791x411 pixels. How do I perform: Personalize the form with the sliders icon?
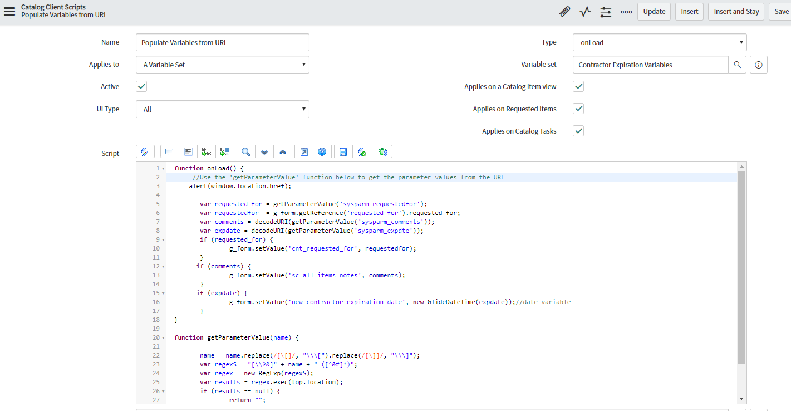[606, 11]
